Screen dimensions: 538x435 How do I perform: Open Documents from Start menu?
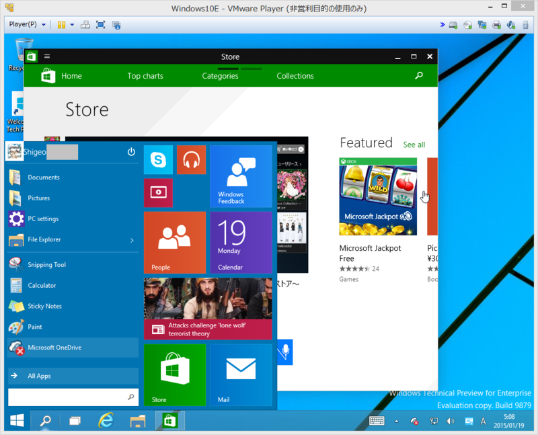coord(73,177)
